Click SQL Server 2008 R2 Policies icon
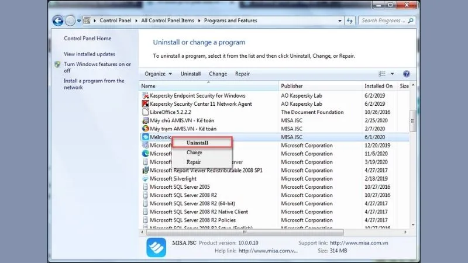Image resolution: width=468 pixels, height=263 pixels. [145, 220]
